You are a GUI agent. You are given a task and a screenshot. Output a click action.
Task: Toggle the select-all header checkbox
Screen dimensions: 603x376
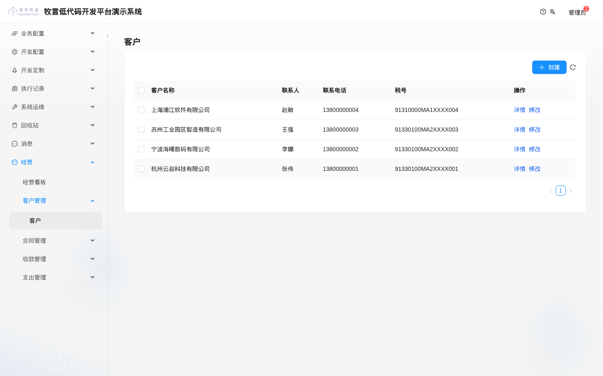141,90
